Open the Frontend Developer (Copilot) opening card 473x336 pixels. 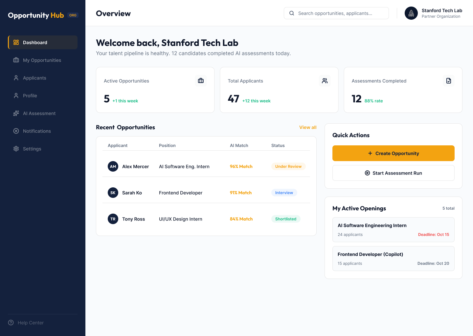click(394, 259)
